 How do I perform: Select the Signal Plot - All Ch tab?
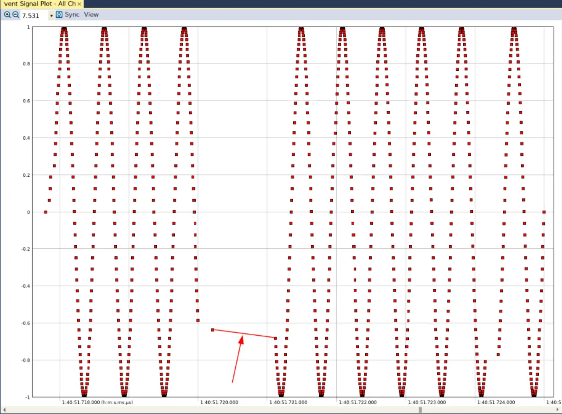(x=40, y=4)
